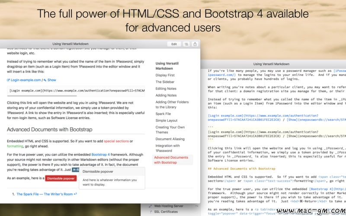Select highlighted 'Advanced Documents with Bootstrap' sidebar item
346x216 pixels.
tap(172, 160)
